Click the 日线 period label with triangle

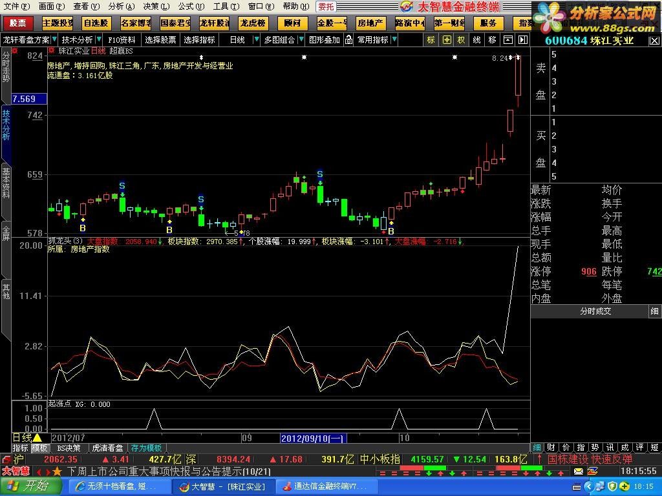point(27,438)
